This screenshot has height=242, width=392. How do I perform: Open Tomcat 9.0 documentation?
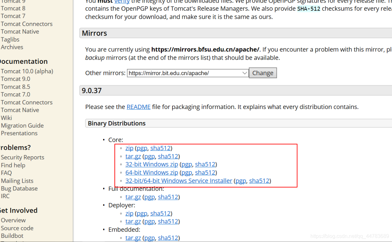[15, 79]
